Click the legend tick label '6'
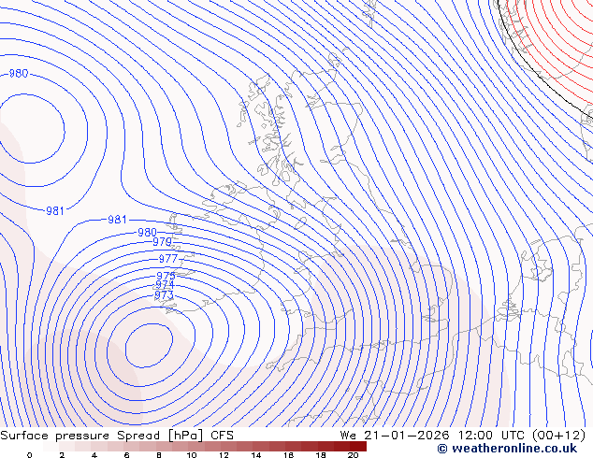 click(x=126, y=455)
